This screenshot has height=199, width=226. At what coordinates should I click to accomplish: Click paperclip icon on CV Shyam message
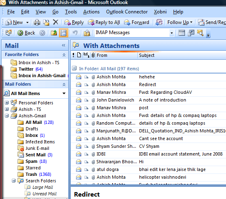93,147
